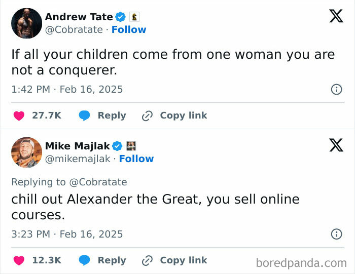This screenshot has height=274, width=355.
Task: Like Andrew Tate's tweet with the heart icon
Action: [19, 116]
